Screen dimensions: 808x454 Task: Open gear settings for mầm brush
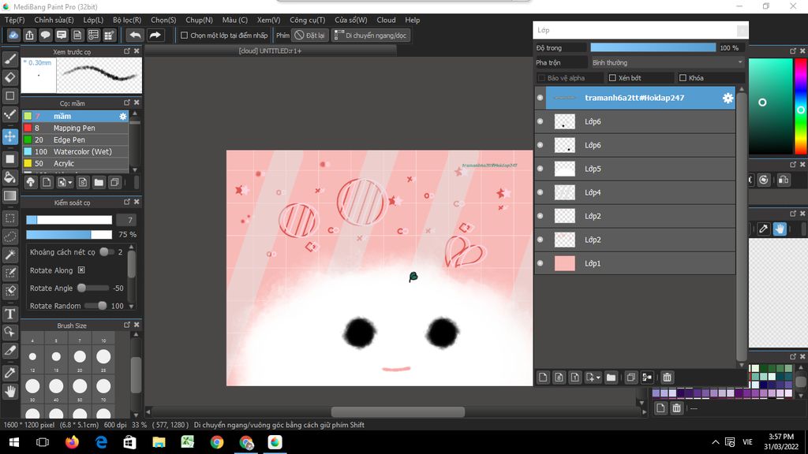[x=122, y=117]
